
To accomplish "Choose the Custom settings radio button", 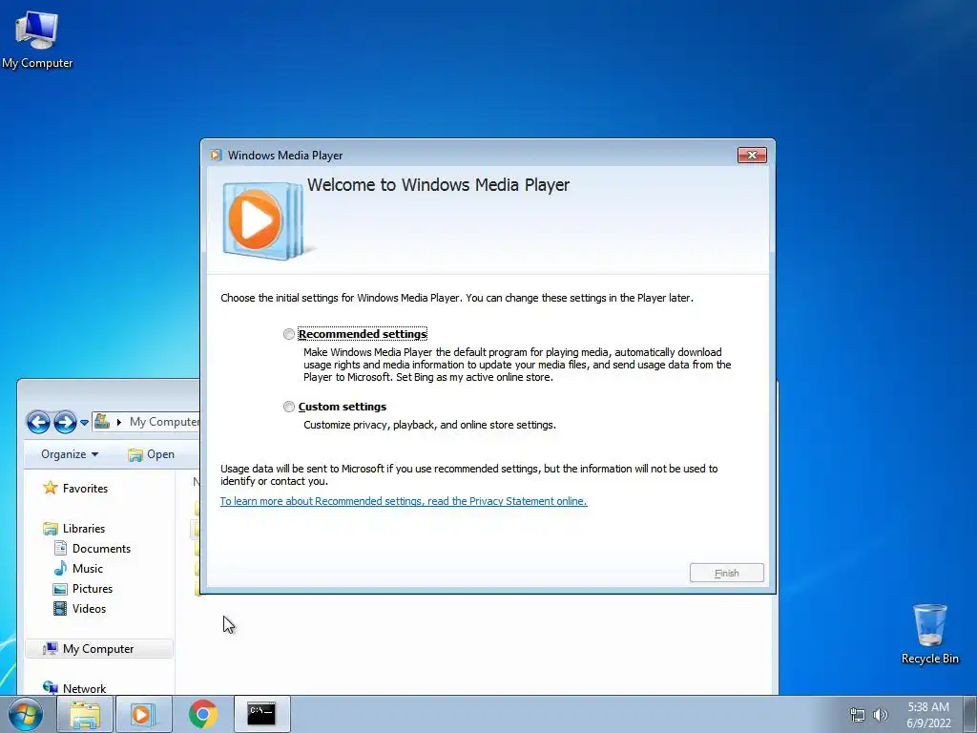I will point(288,407).
